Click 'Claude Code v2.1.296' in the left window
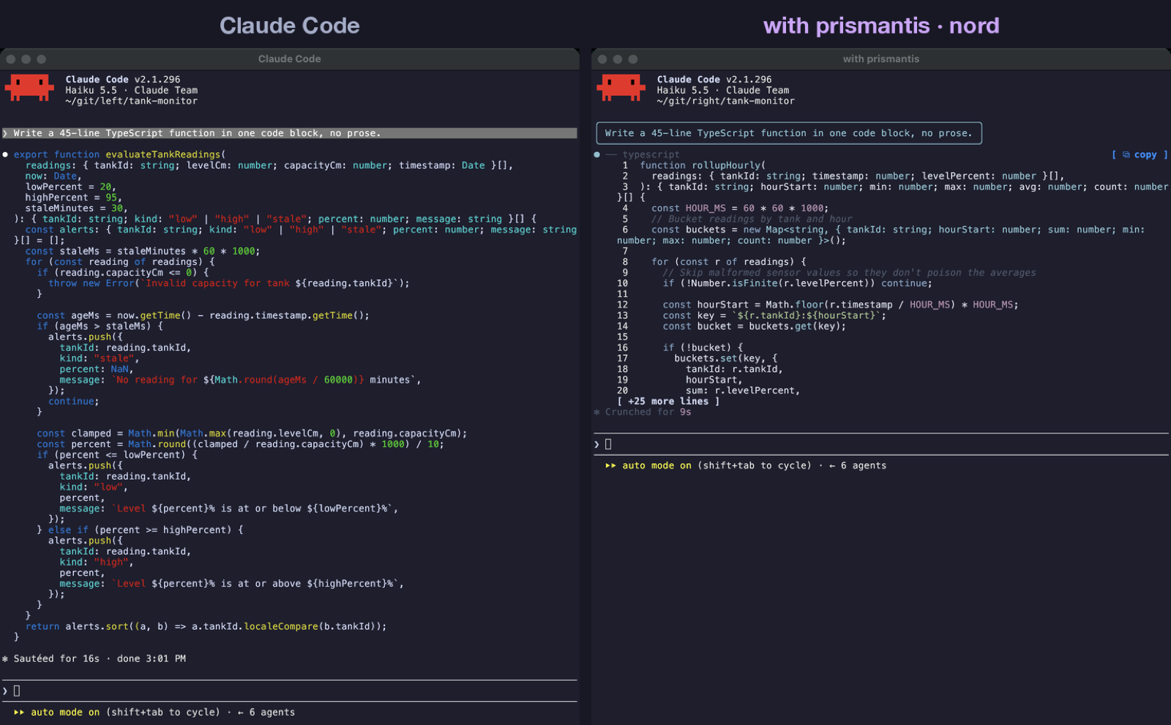1171x725 pixels. [x=123, y=80]
